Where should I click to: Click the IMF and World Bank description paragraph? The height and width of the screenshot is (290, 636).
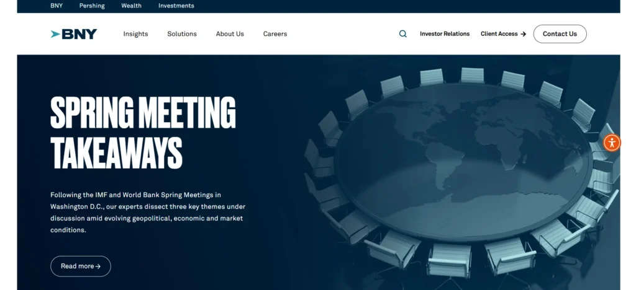[148, 213]
